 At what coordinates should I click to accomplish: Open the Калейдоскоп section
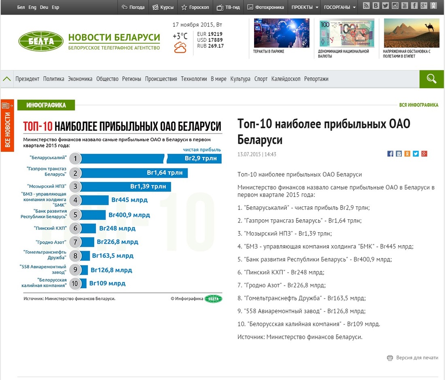tap(286, 79)
